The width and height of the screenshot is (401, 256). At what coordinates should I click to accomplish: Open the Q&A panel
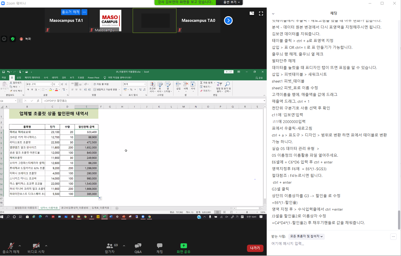click(x=138, y=246)
